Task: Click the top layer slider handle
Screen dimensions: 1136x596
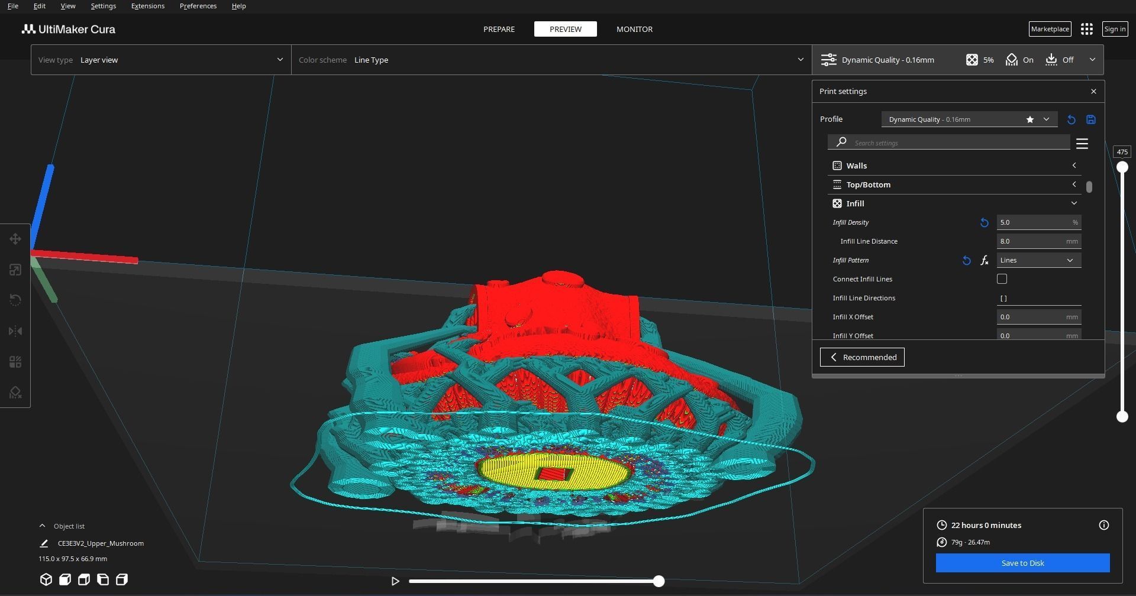Action: (1122, 167)
